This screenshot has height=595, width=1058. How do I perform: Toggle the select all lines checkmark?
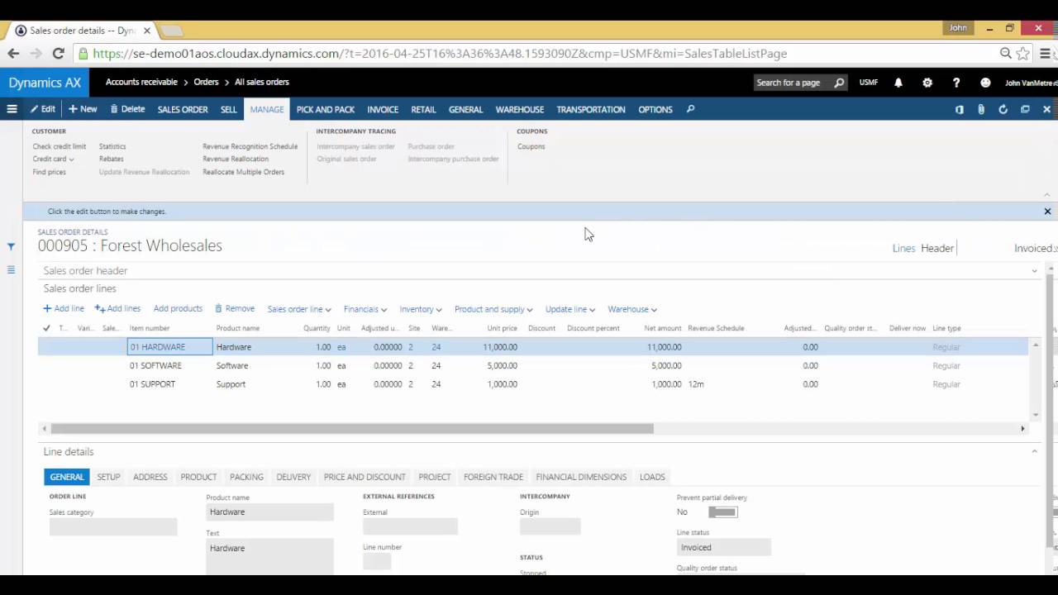46,328
